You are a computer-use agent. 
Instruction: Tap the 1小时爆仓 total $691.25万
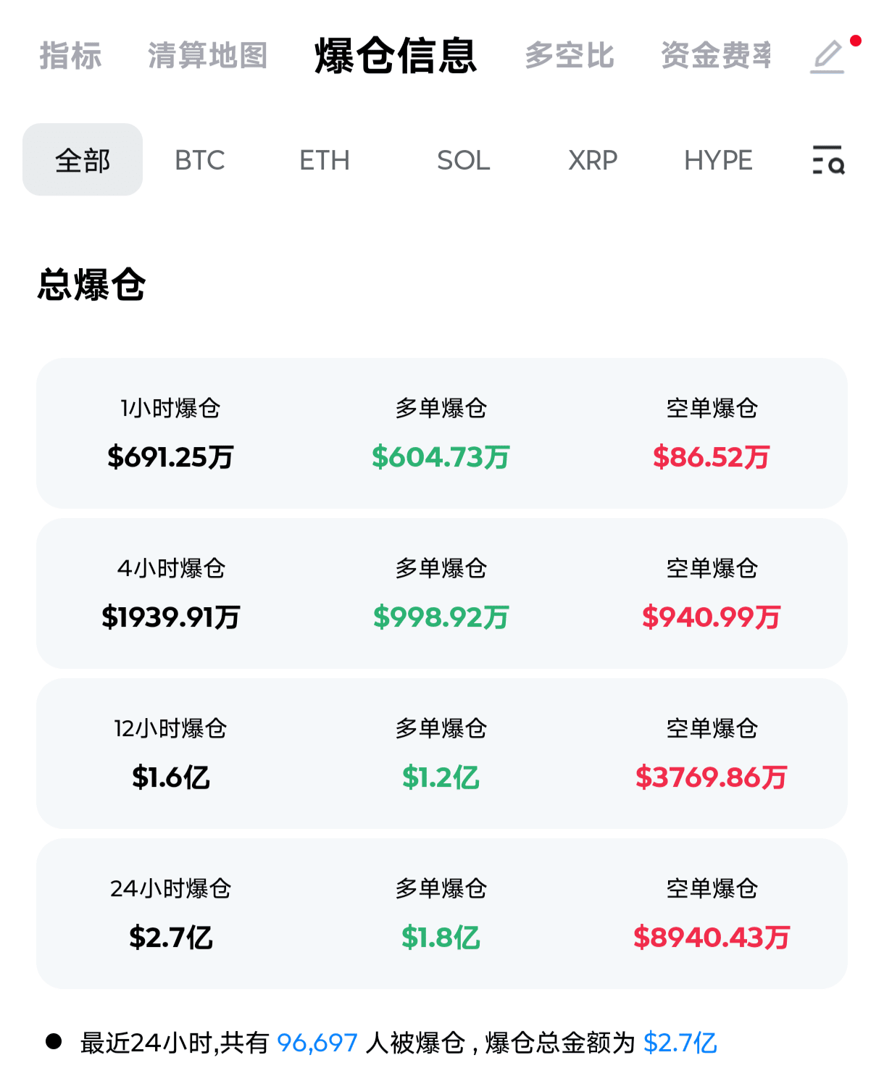(x=170, y=457)
